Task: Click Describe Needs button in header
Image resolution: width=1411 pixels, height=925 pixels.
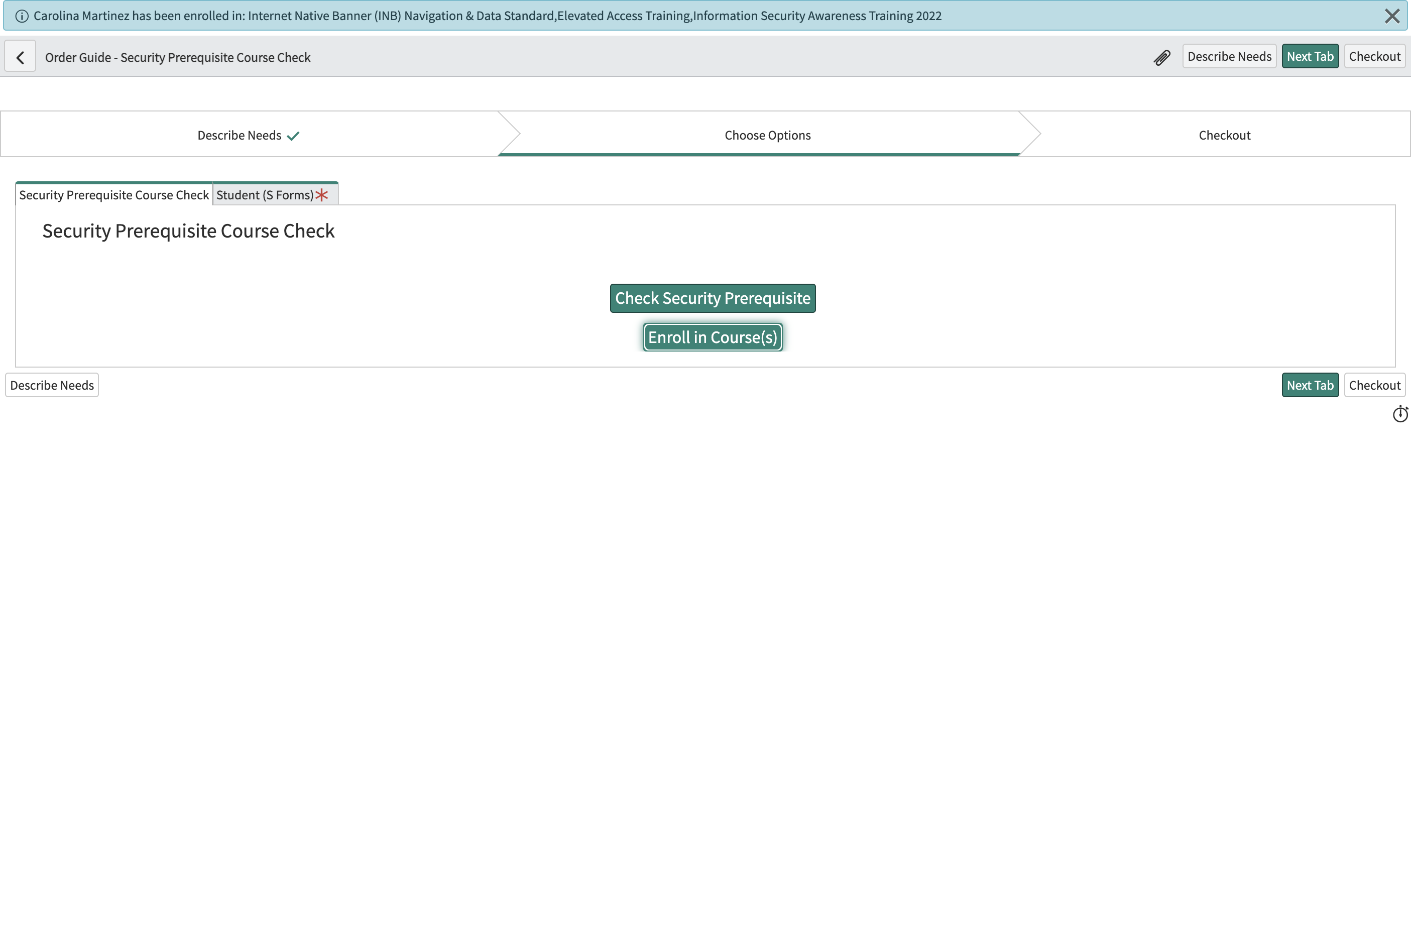Action: [1229, 56]
